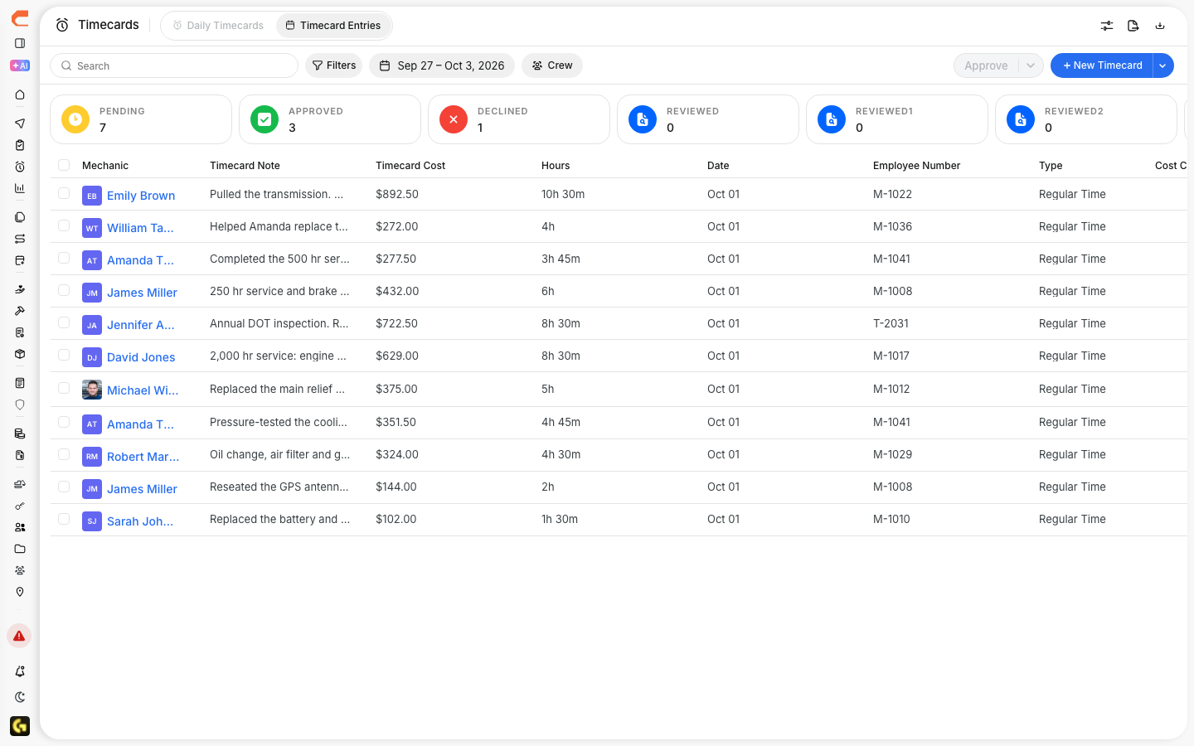Open Sarah Johnson's mechanic link
This screenshot has height=746, width=1194.
[140, 521]
